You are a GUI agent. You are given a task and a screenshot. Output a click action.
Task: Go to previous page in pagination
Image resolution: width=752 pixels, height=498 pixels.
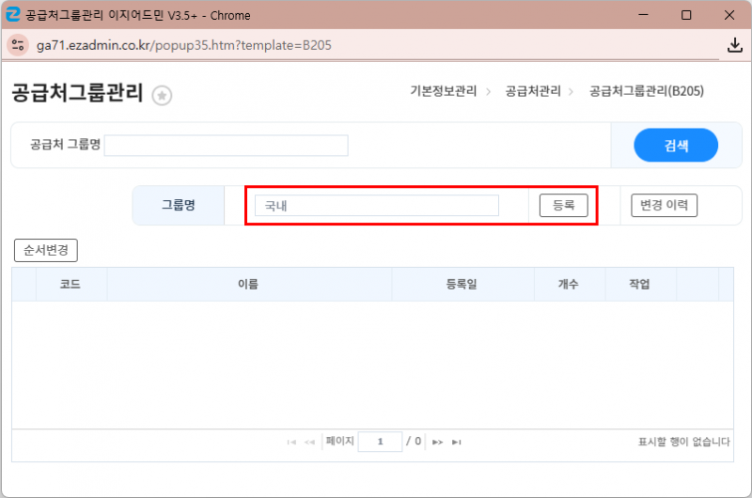pyautogui.click(x=310, y=442)
